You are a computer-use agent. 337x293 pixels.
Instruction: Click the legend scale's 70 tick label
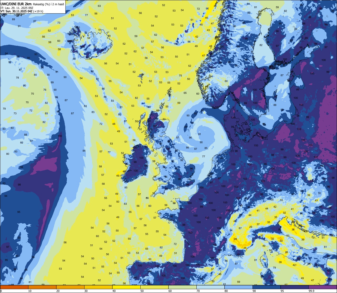point(198,291)
